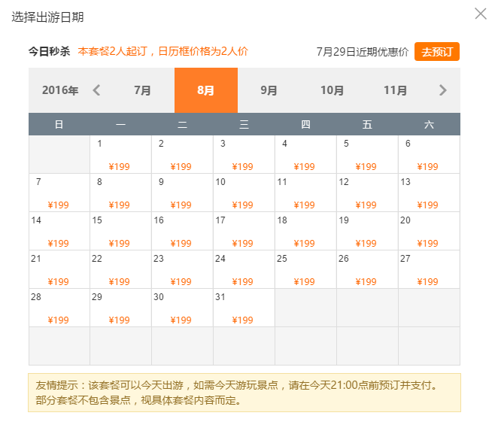Image resolution: width=495 pixels, height=437 pixels.
Task: Select the 8月 month tab
Action: click(x=206, y=90)
